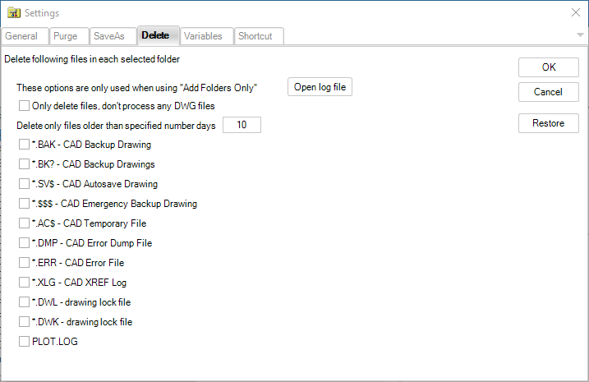Enable Only delete files option

pyautogui.click(x=24, y=105)
